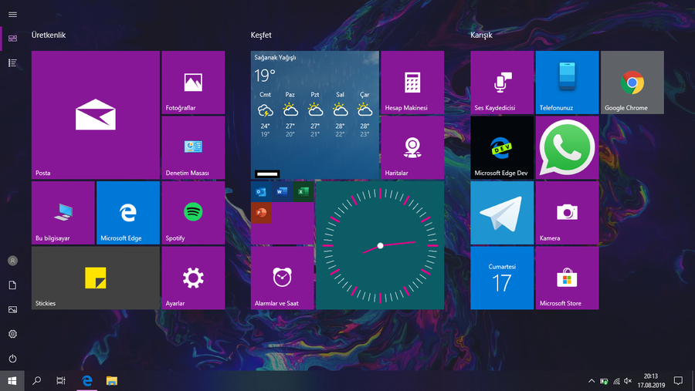Image resolution: width=695 pixels, height=391 pixels.
Task: Open the Denetim Masası tile
Action: tap(193, 147)
